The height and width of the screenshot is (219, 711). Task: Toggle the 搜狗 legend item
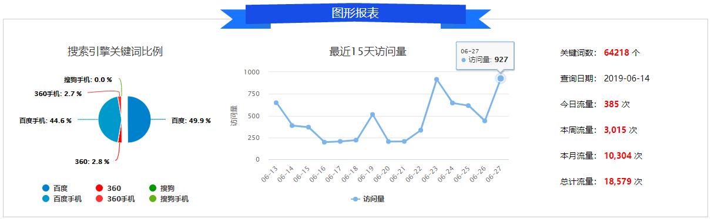pyautogui.click(x=162, y=189)
